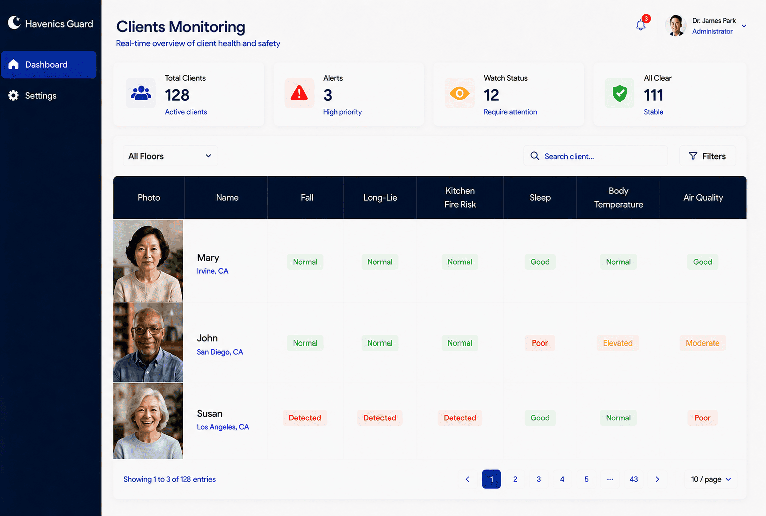
Task: Open the All Floors dropdown
Action: (170, 156)
